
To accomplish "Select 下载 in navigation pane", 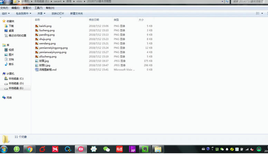I will 9,26.
